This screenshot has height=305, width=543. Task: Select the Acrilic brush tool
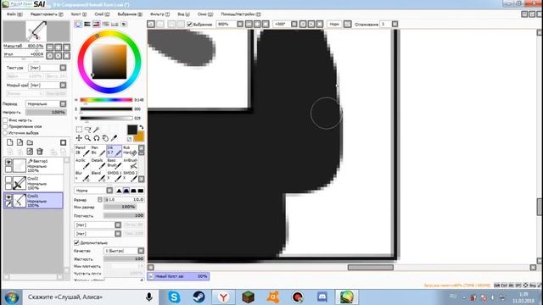(x=82, y=164)
